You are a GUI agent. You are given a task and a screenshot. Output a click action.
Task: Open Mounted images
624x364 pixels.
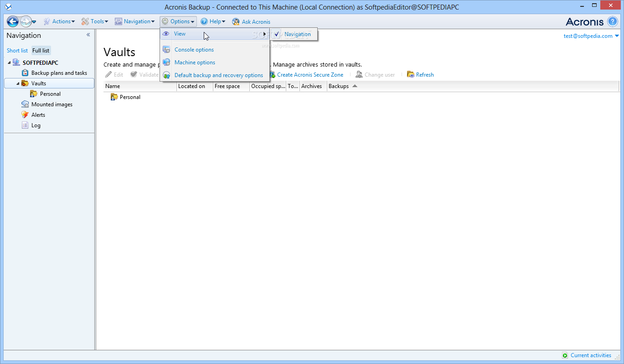[52, 104]
